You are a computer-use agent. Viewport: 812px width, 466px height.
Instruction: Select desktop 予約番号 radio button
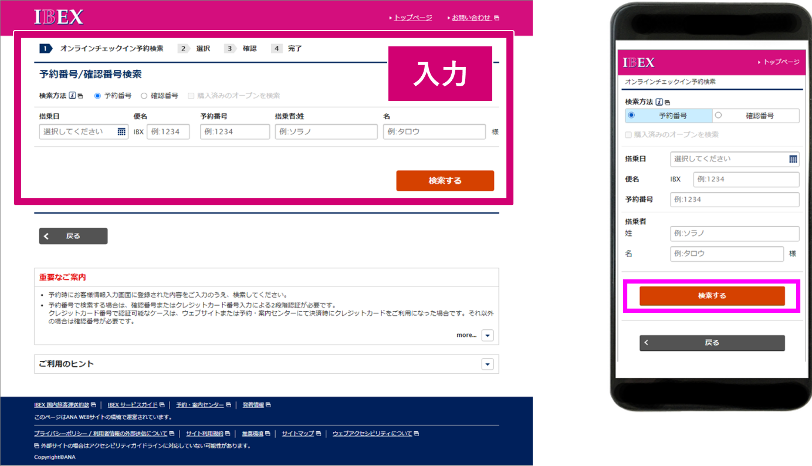coord(97,96)
